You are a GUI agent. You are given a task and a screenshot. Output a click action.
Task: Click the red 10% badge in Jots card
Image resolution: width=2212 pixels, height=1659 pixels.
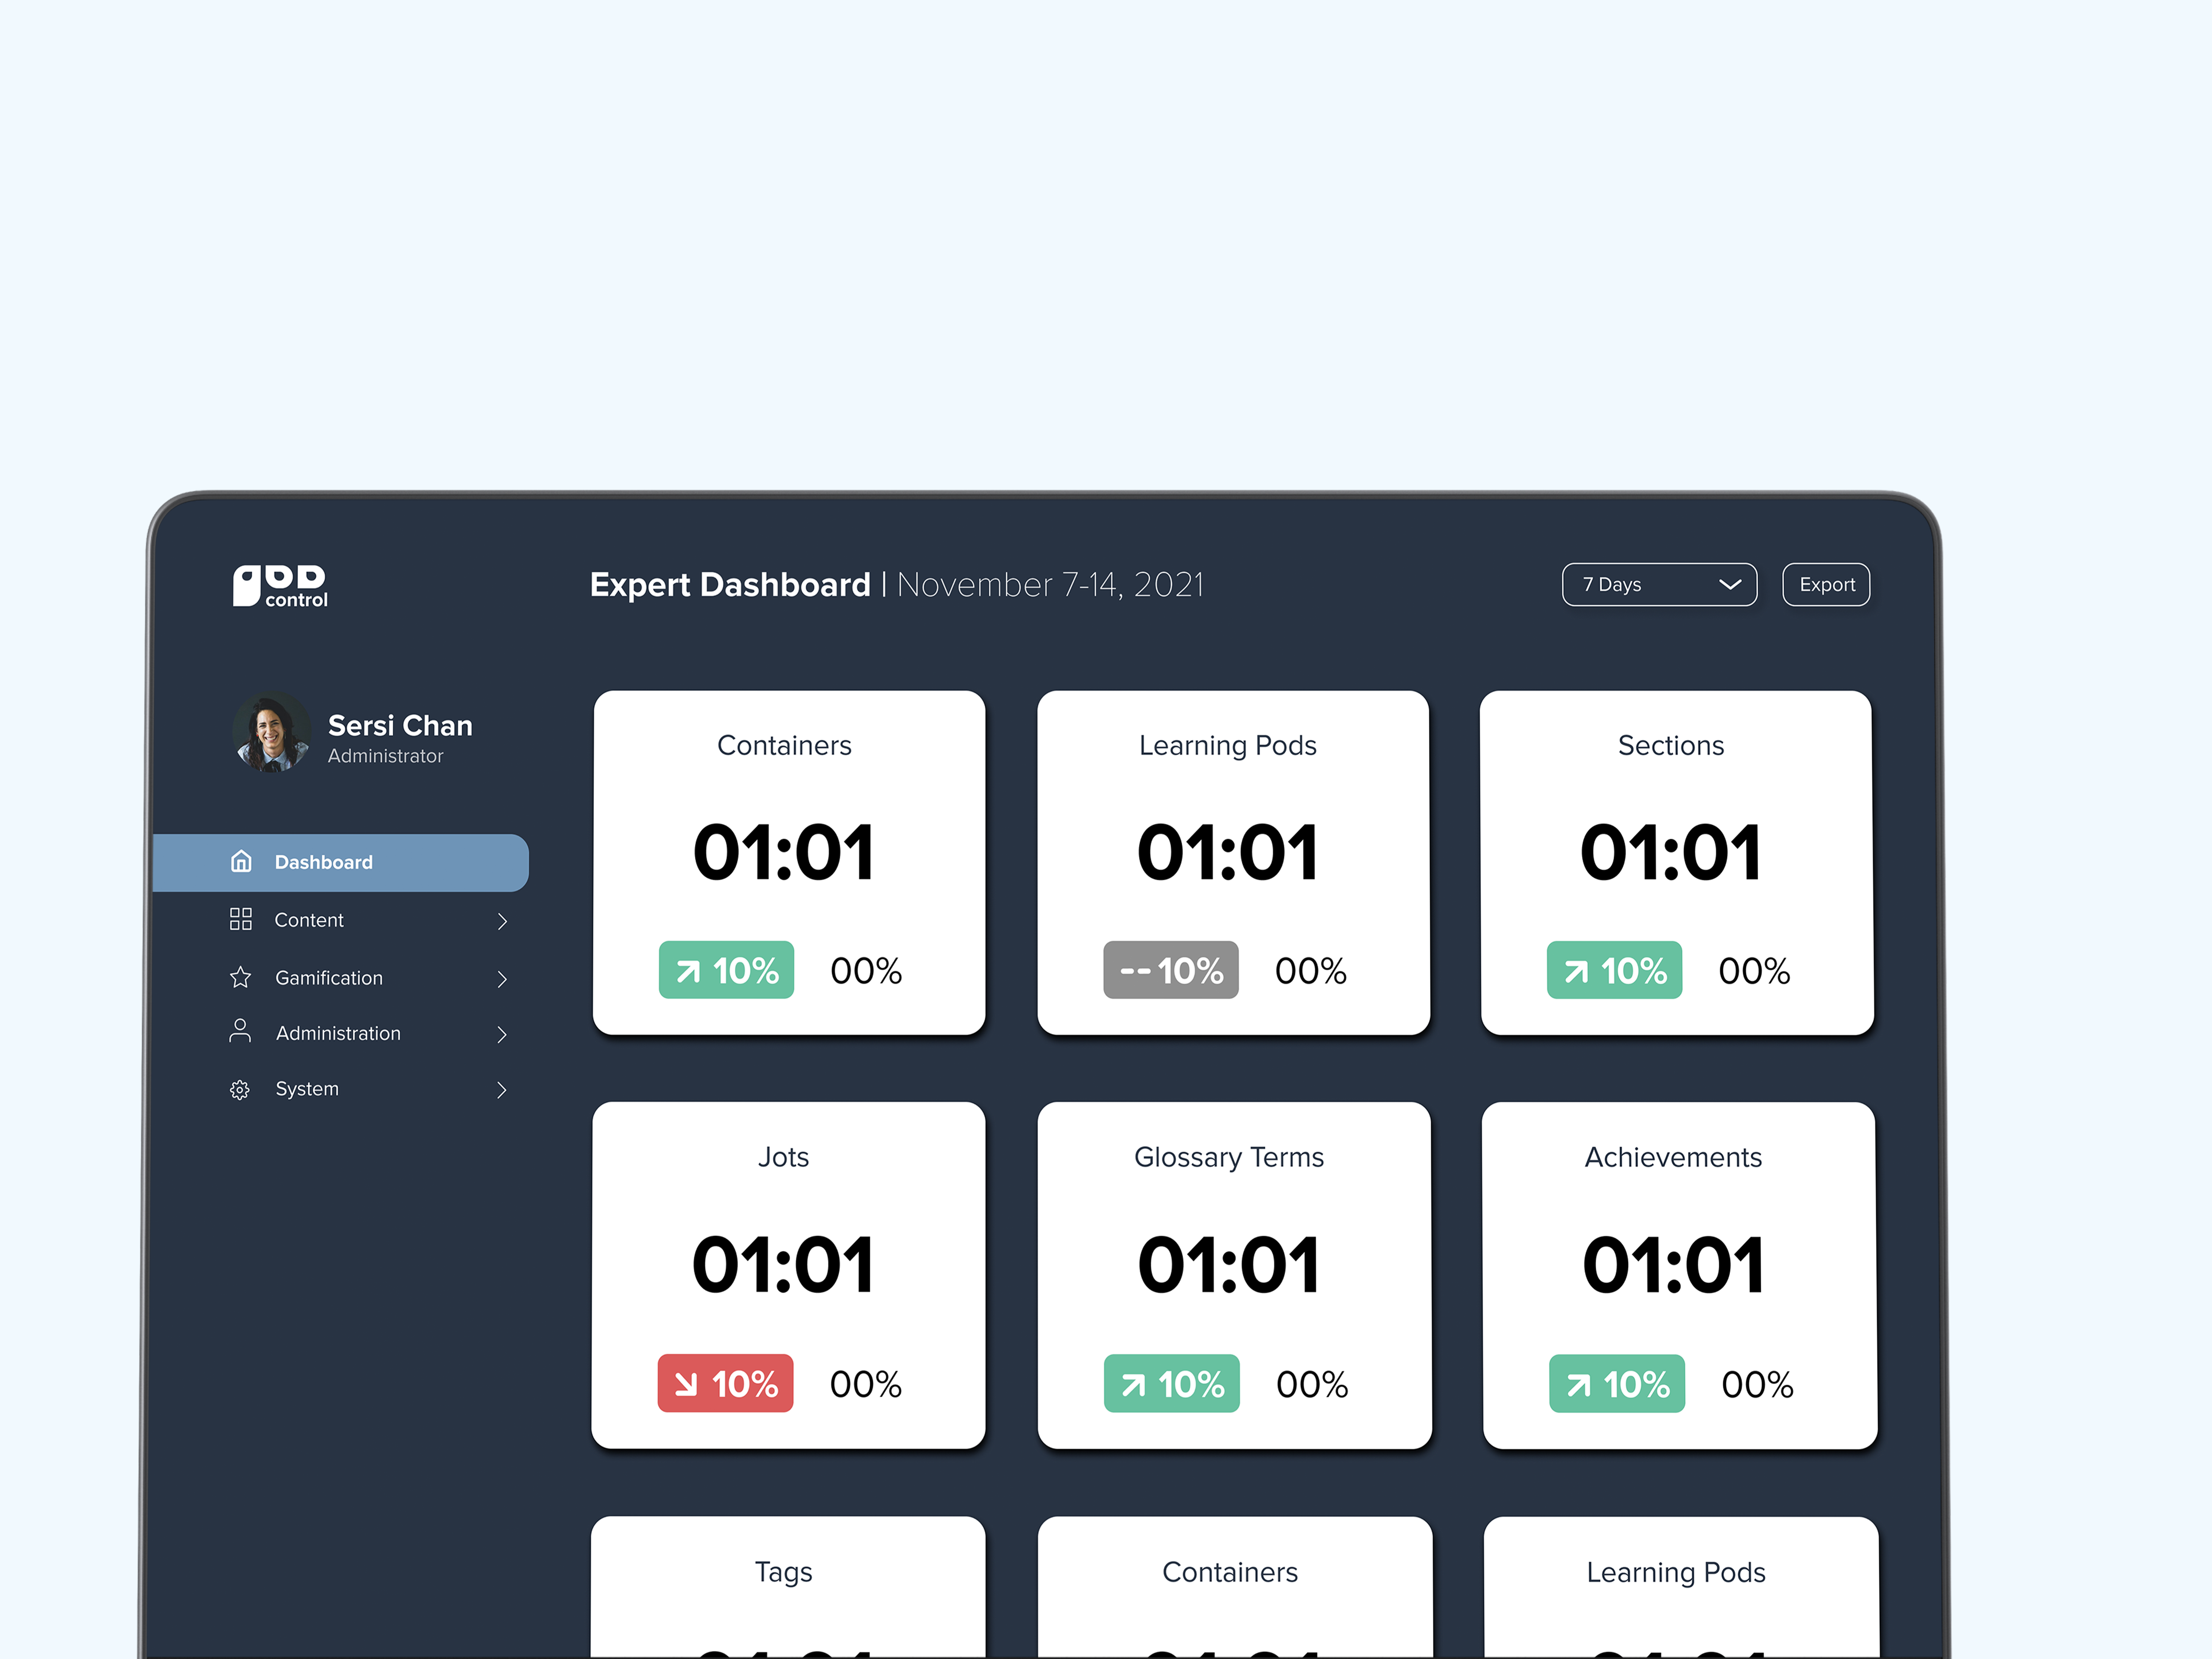point(725,1383)
